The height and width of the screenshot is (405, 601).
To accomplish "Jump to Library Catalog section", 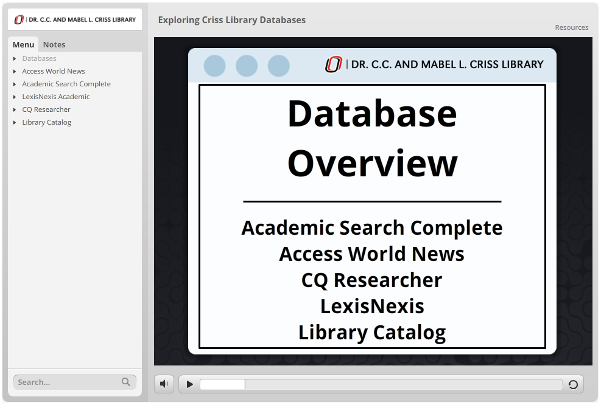I will tap(46, 122).
